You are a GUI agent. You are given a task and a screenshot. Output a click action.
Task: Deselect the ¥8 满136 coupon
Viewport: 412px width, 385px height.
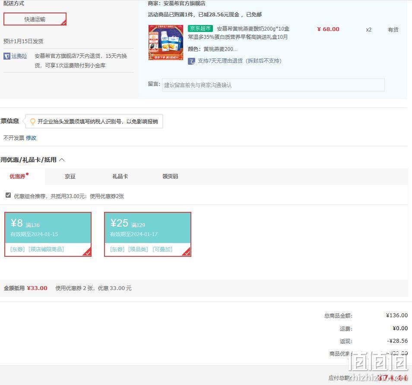(x=48, y=234)
